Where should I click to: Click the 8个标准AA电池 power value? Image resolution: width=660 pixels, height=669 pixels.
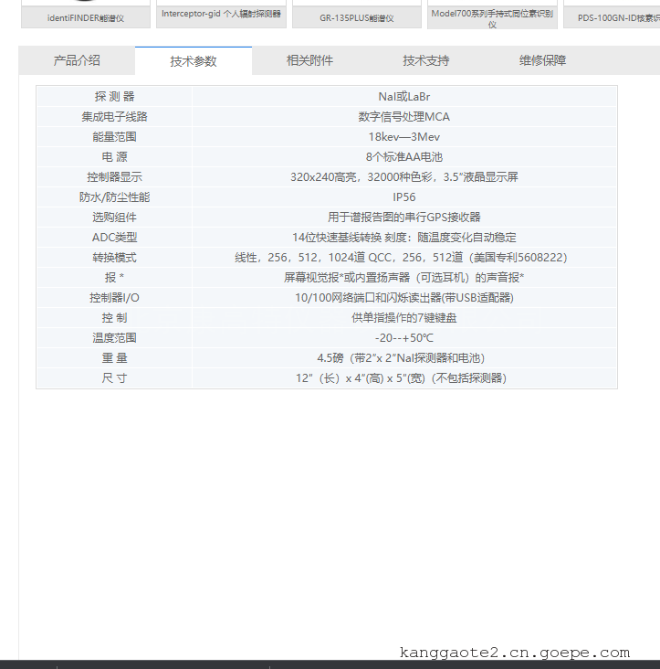click(403, 156)
